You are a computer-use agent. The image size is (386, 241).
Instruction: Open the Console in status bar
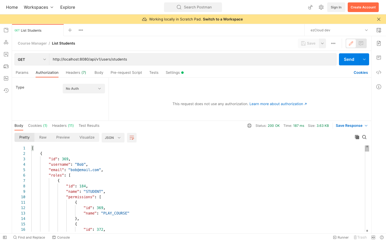[x=61, y=237]
